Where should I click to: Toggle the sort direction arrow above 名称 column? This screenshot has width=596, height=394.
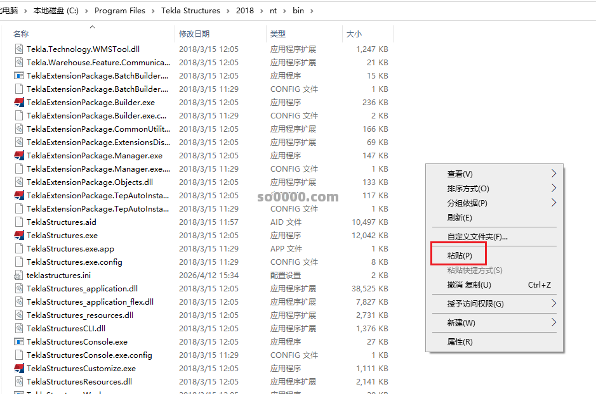click(92, 27)
